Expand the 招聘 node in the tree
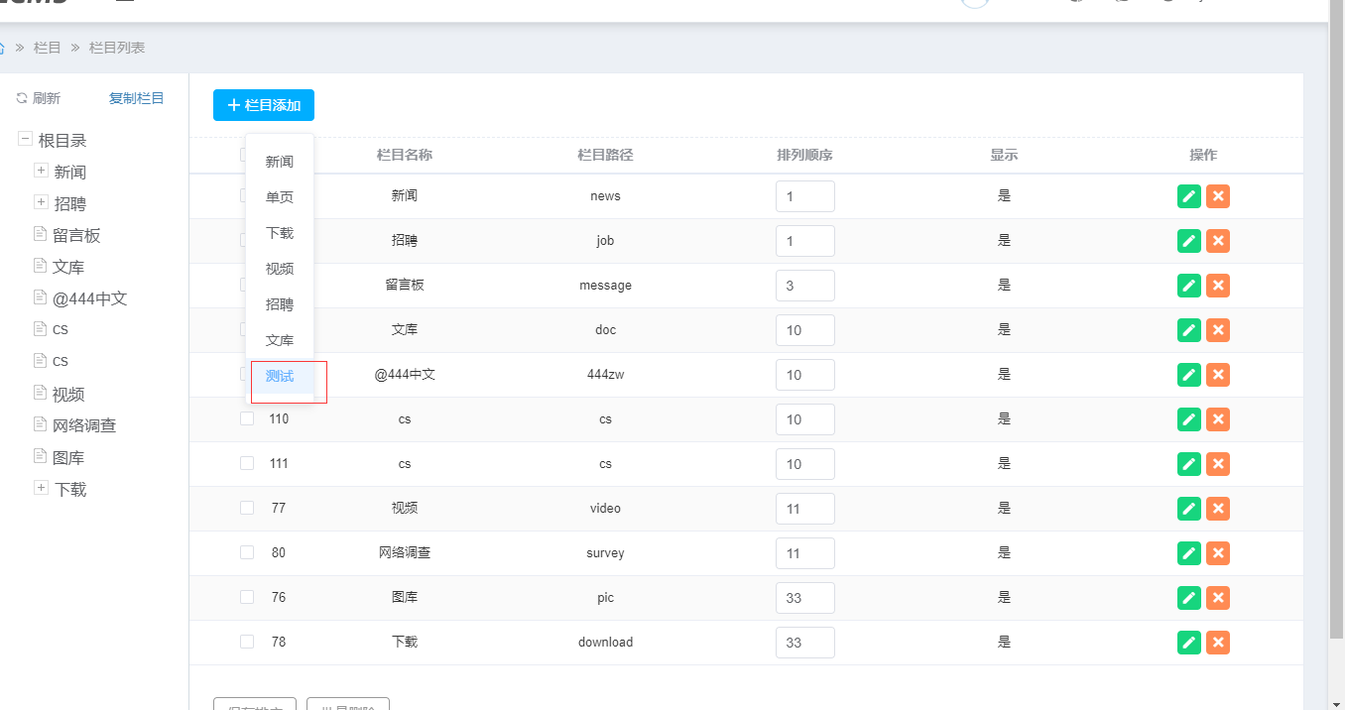 (41, 202)
